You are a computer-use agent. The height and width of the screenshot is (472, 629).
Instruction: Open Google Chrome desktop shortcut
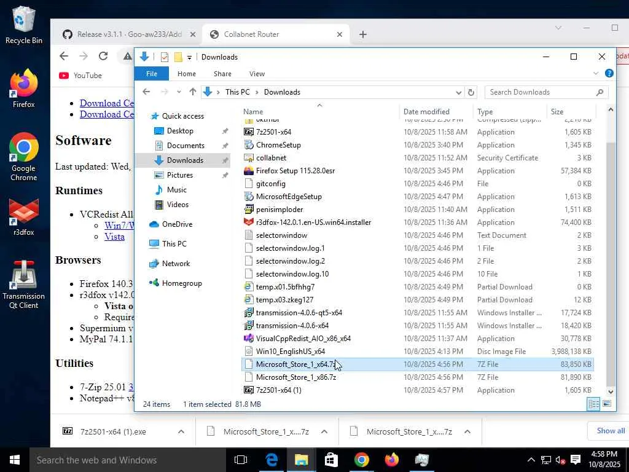click(x=24, y=157)
